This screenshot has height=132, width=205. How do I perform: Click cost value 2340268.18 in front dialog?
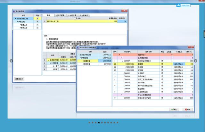click(x=107, y=61)
